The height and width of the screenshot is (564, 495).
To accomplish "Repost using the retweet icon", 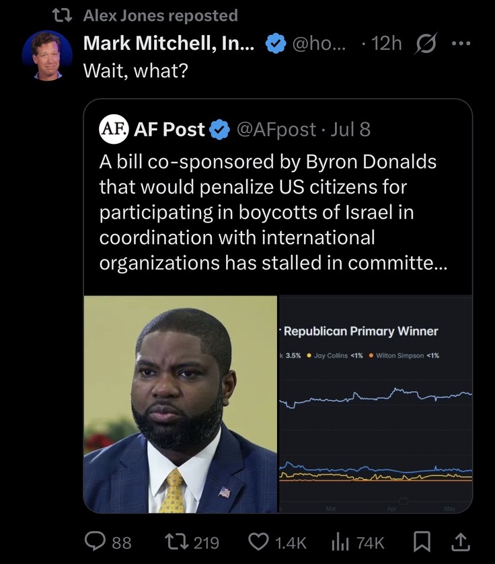I will (176, 542).
